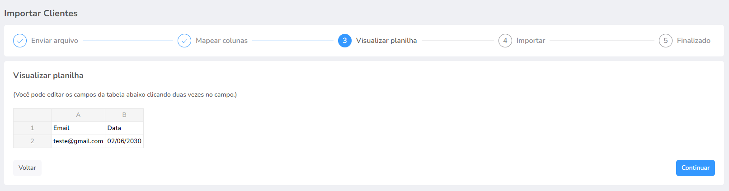Click the Email cell in the table
Screen dimensions: 729x191
coord(78,128)
